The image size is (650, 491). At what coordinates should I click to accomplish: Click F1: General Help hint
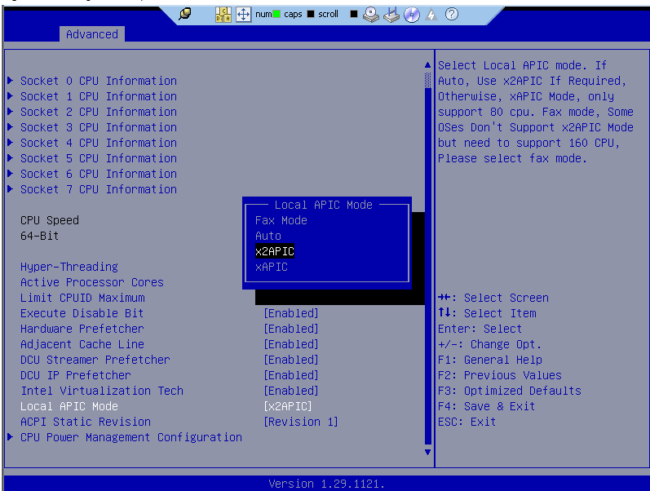coord(490,360)
